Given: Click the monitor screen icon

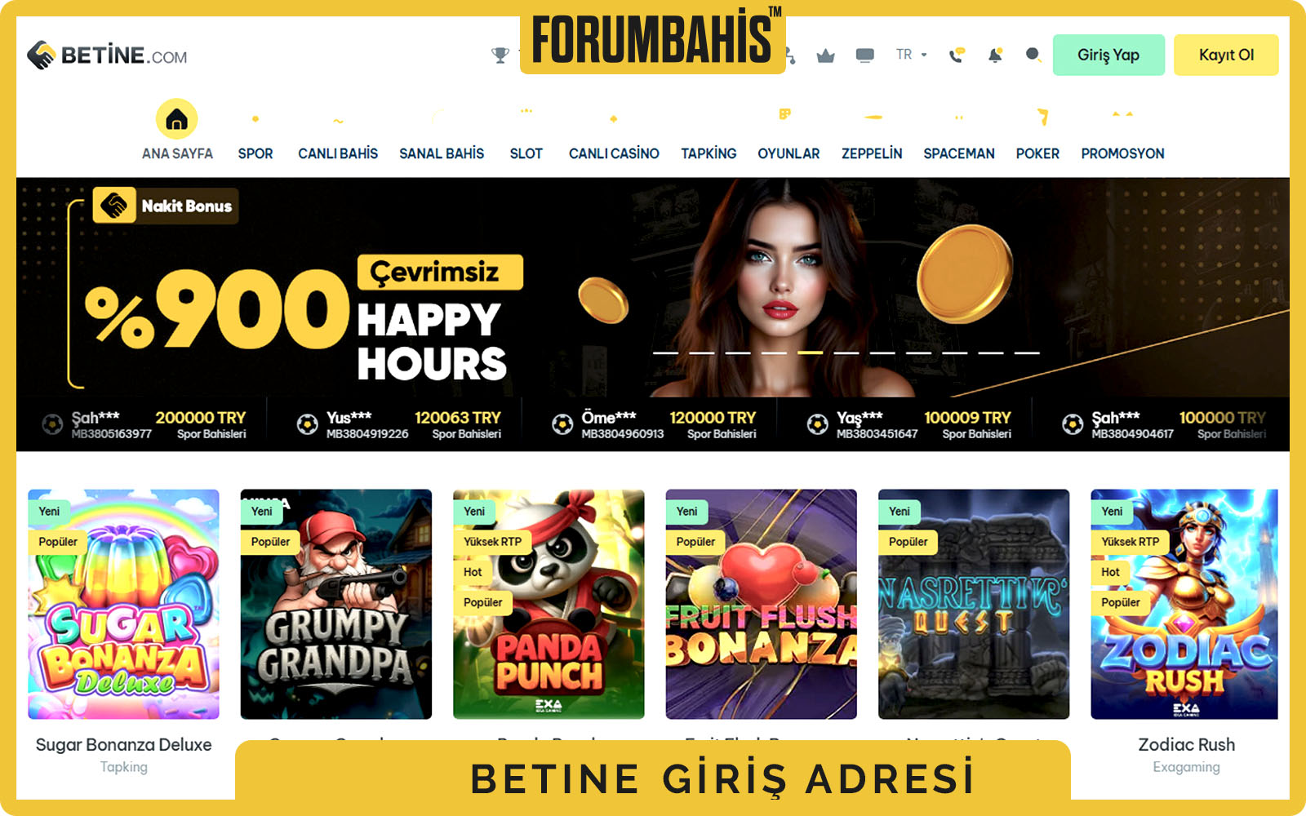Looking at the screenshot, I should (865, 55).
